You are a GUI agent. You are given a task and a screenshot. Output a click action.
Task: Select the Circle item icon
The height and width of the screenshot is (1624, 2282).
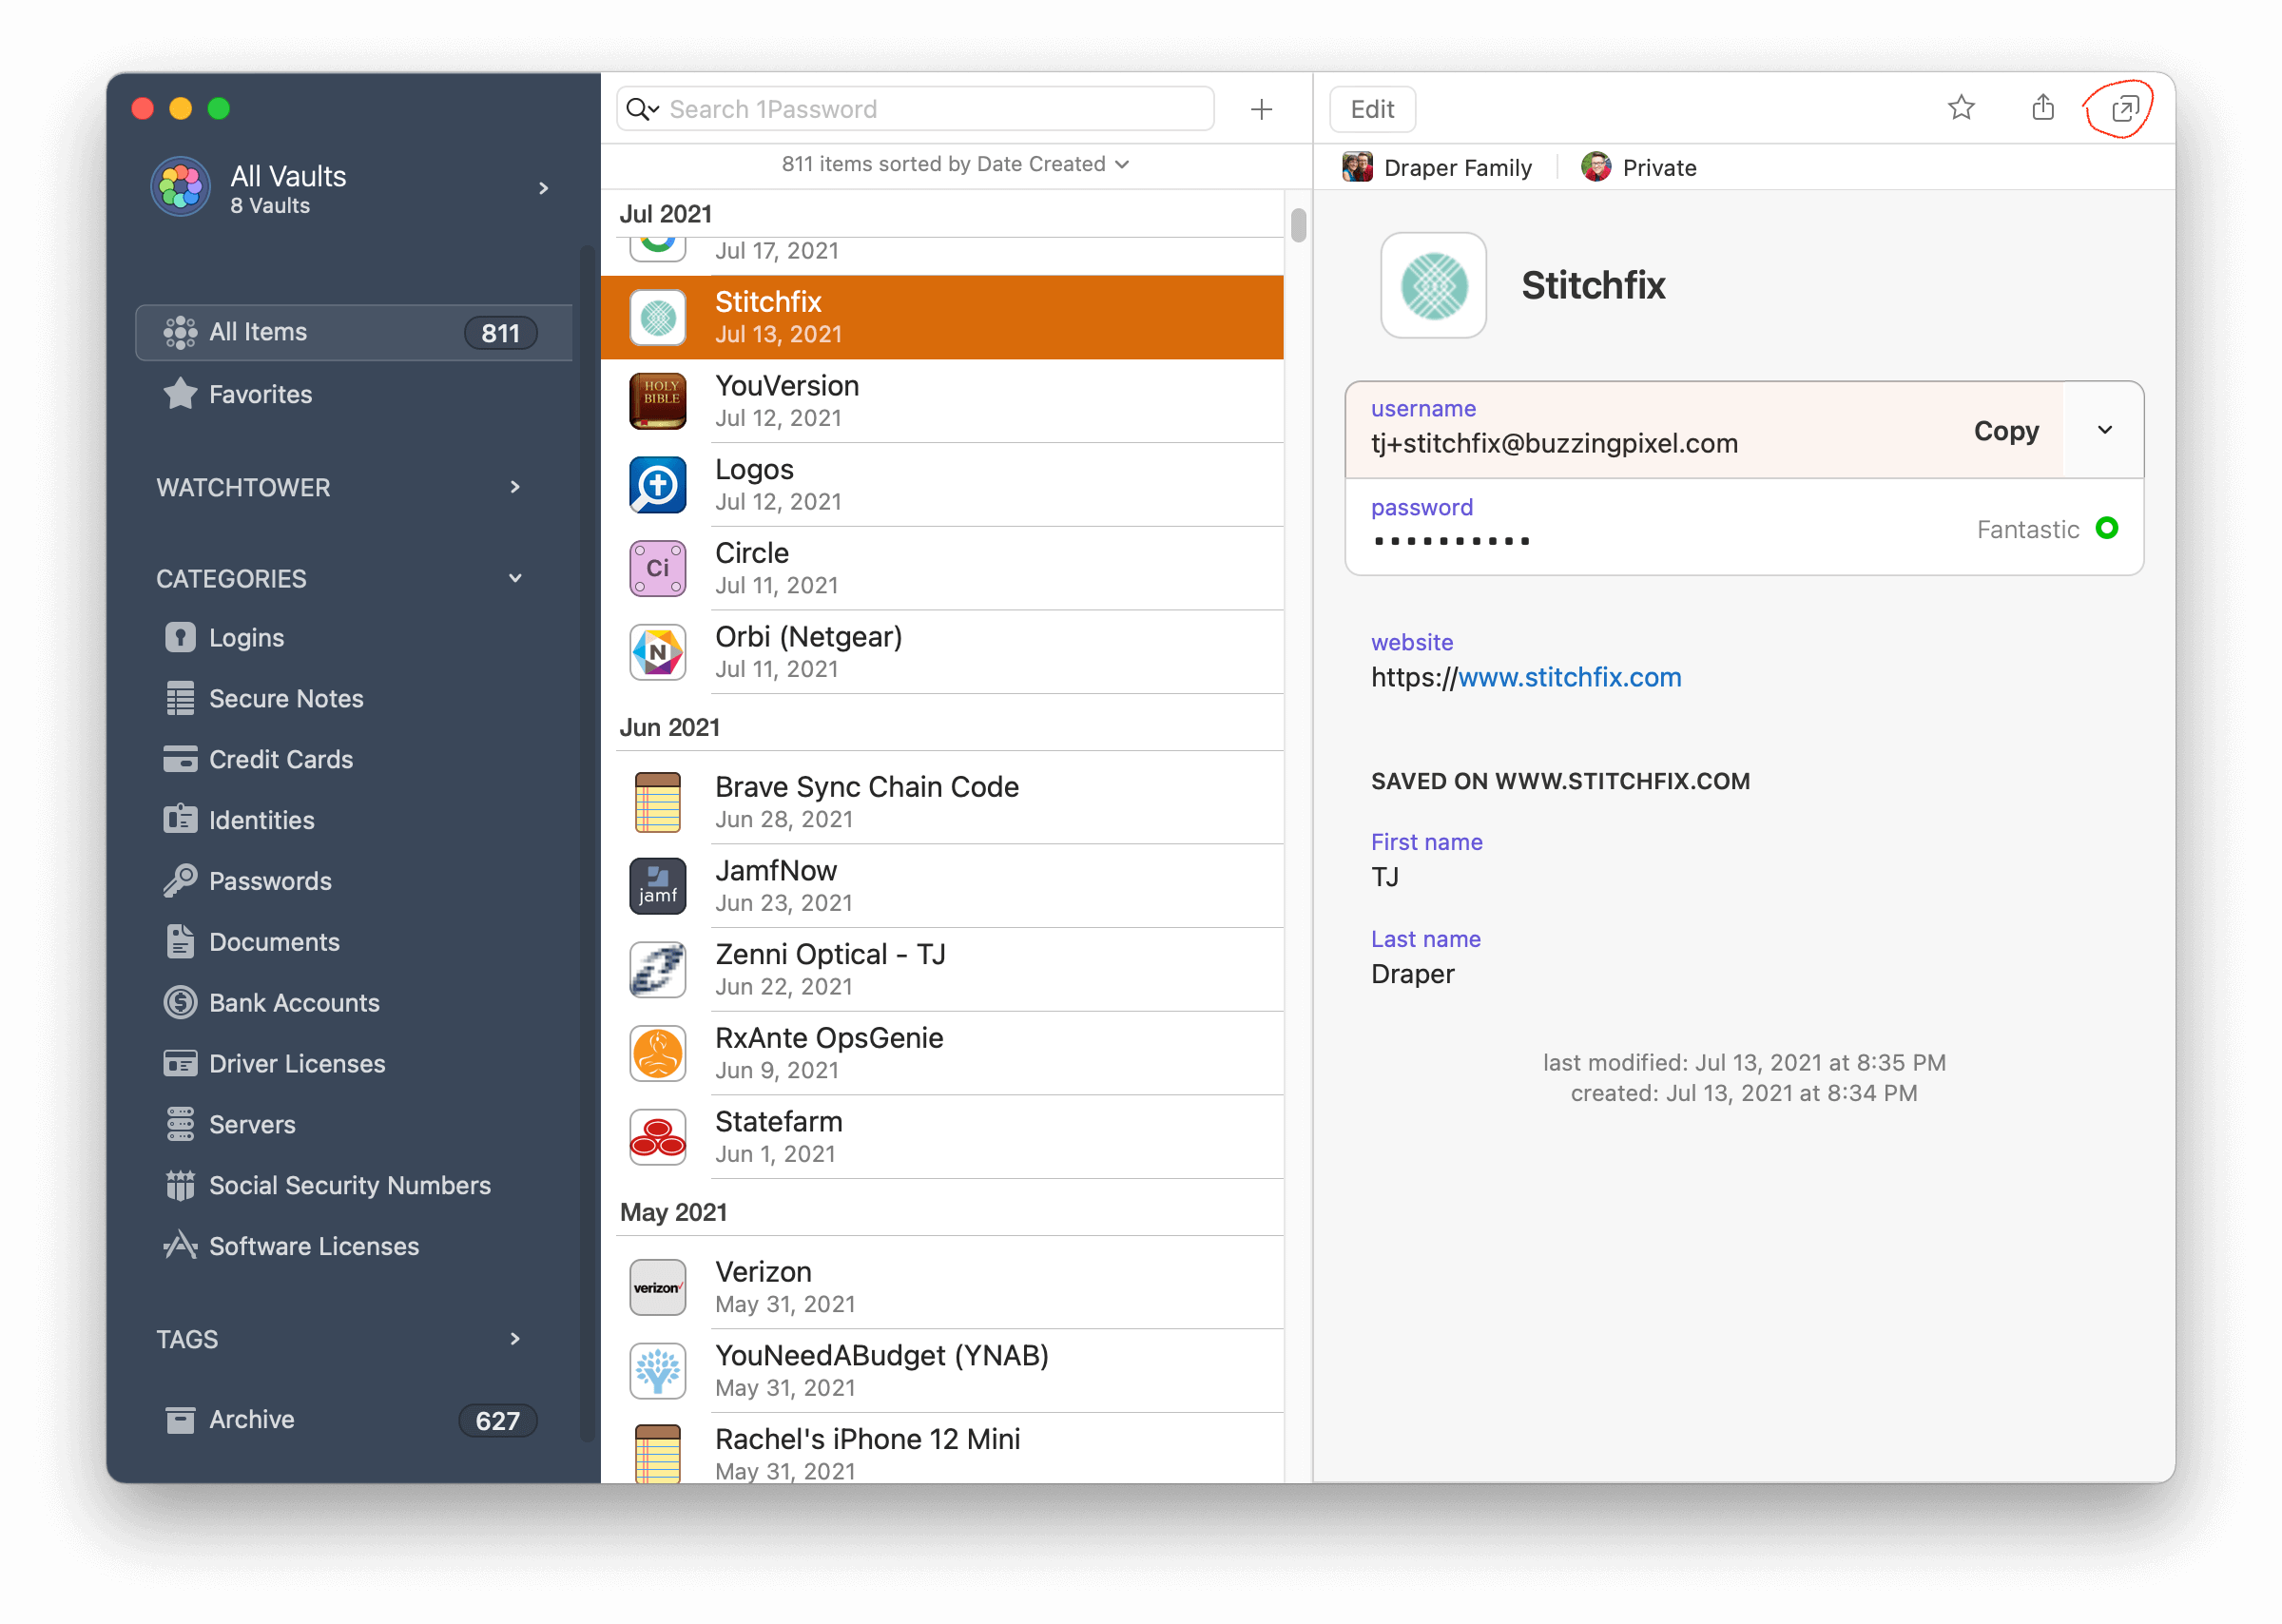tap(657, 568)
